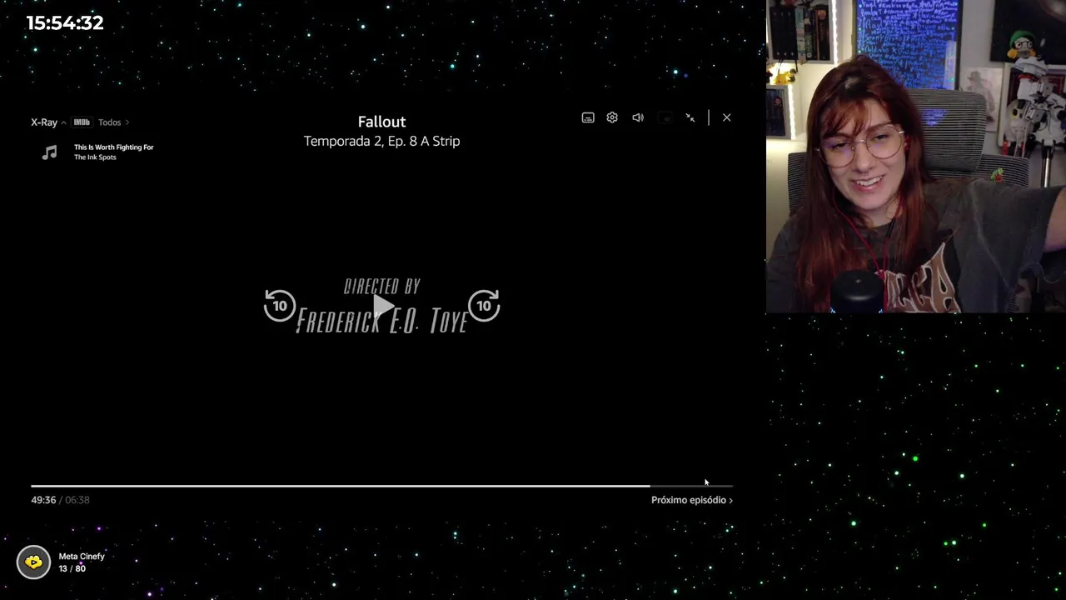Image resolution: width=1066 pixels, height=600 pixels.
Task: Exit fullscreen with the shrink arrows icon
Action: coord(690,117)
